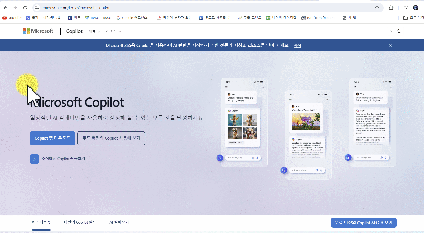The width and height of the screenshot is (424, 233).
Task: Expand the 리소스 dropdown menu
Action: click(x=114, y=31)
